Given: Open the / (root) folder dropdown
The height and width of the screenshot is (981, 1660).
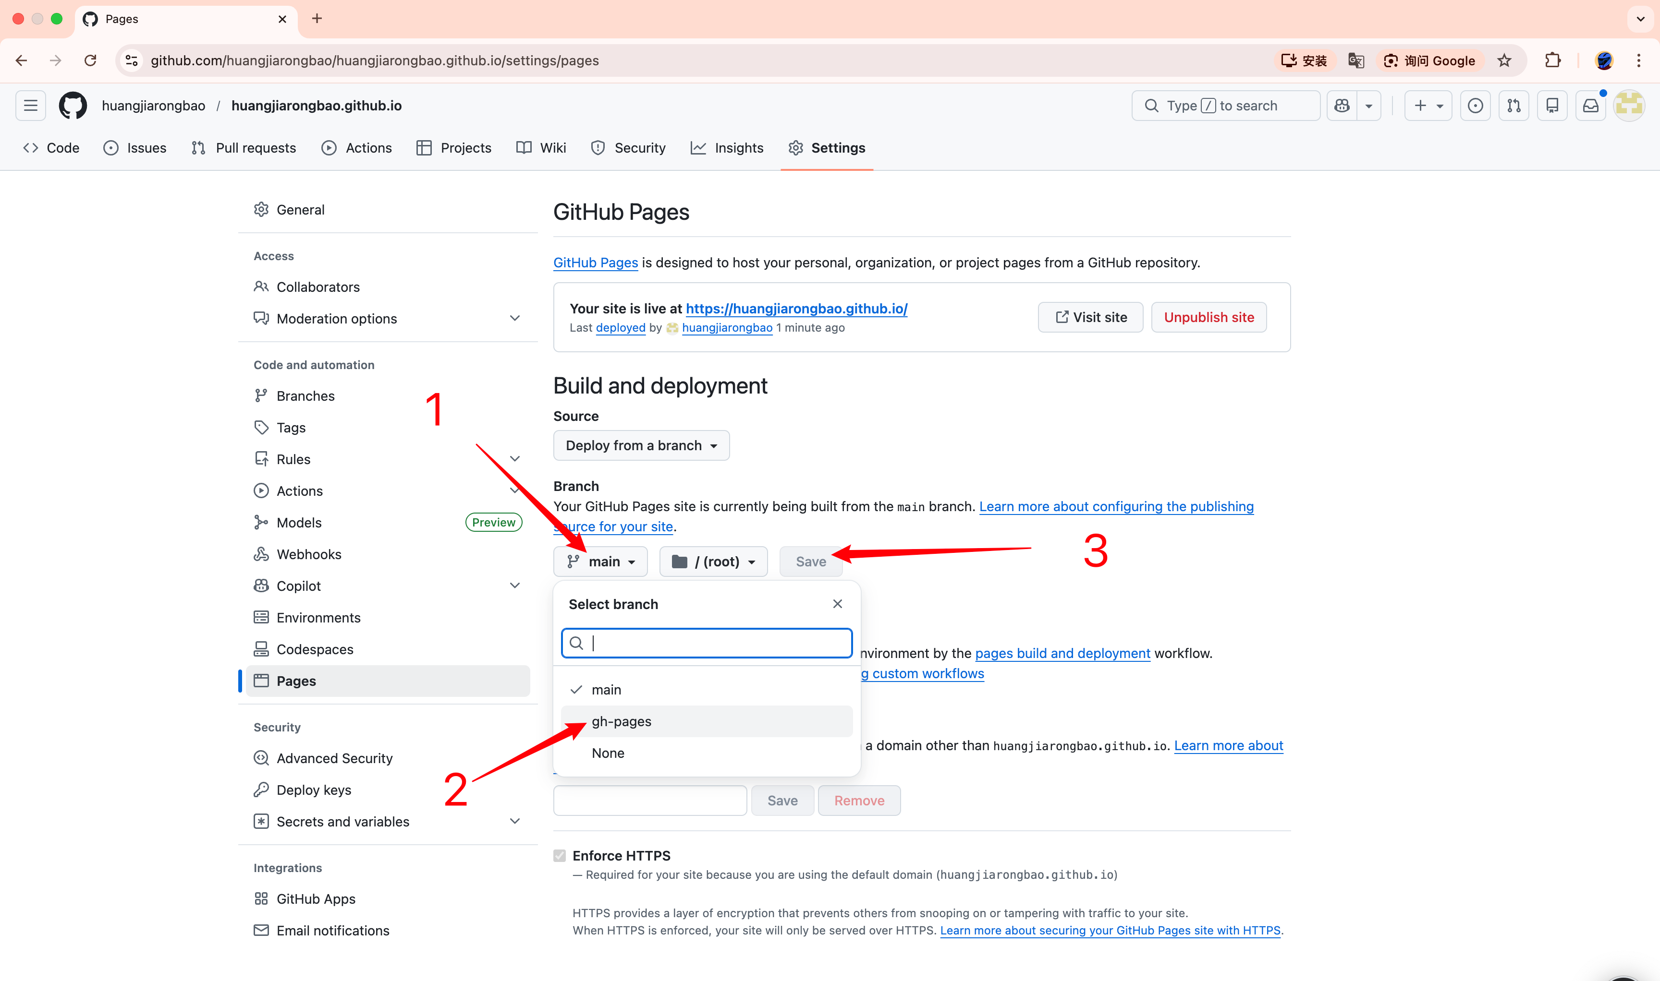Looking at the screenshot, I should (x=713, y=562).
